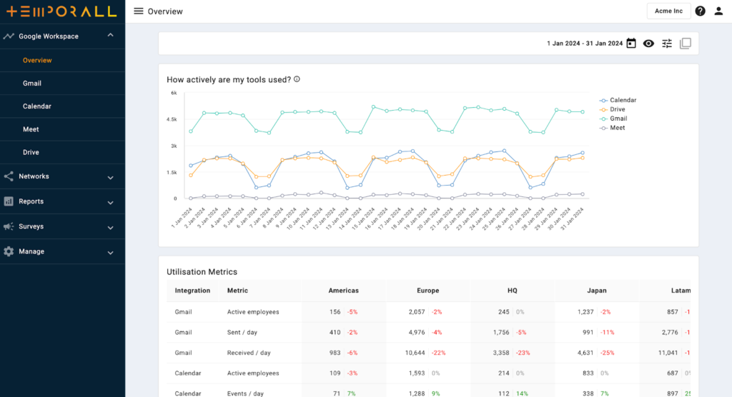Click the Integration column header
Screen dimensions: 732x397
[x=192, y=291]
